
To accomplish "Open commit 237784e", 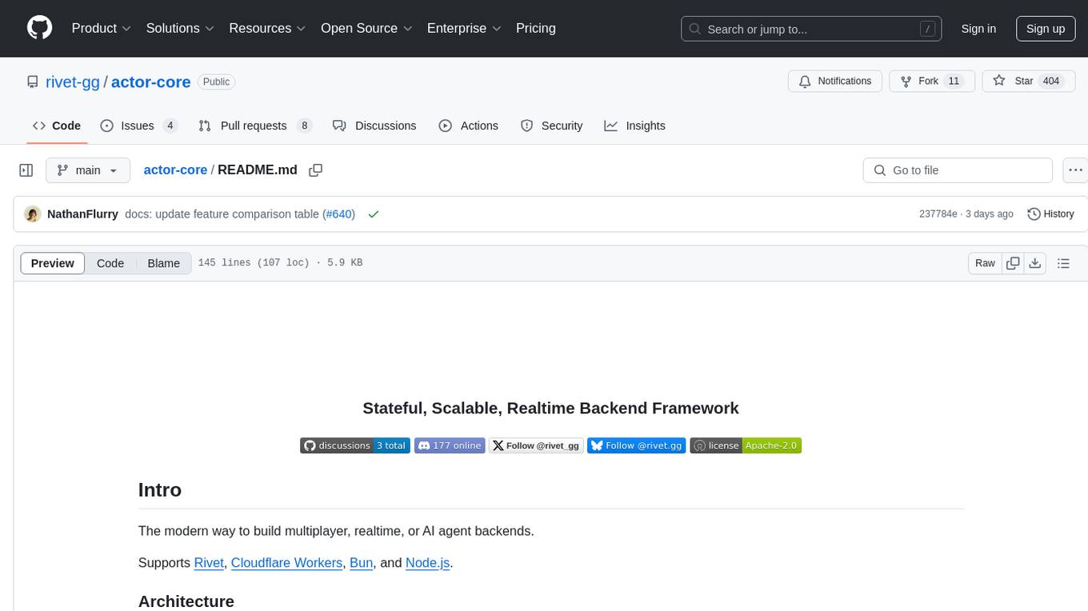I will 938,214.
